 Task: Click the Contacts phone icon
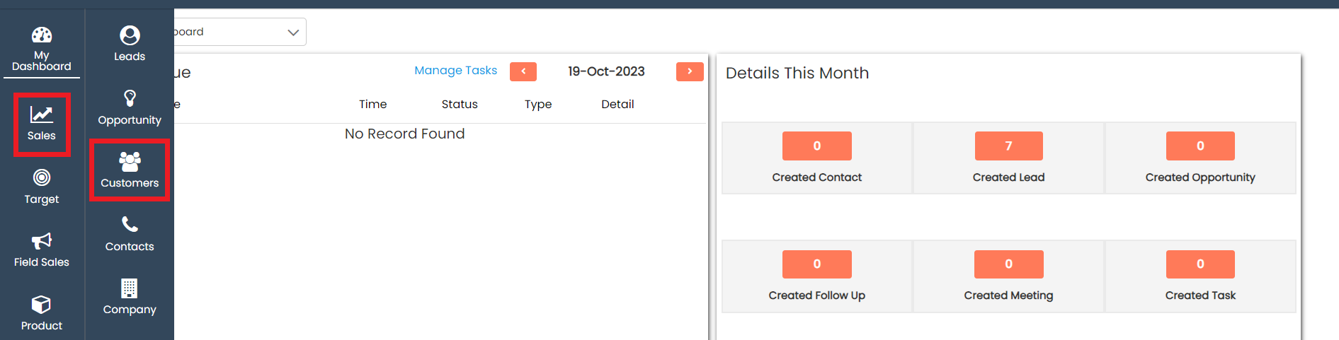(130, 225)
